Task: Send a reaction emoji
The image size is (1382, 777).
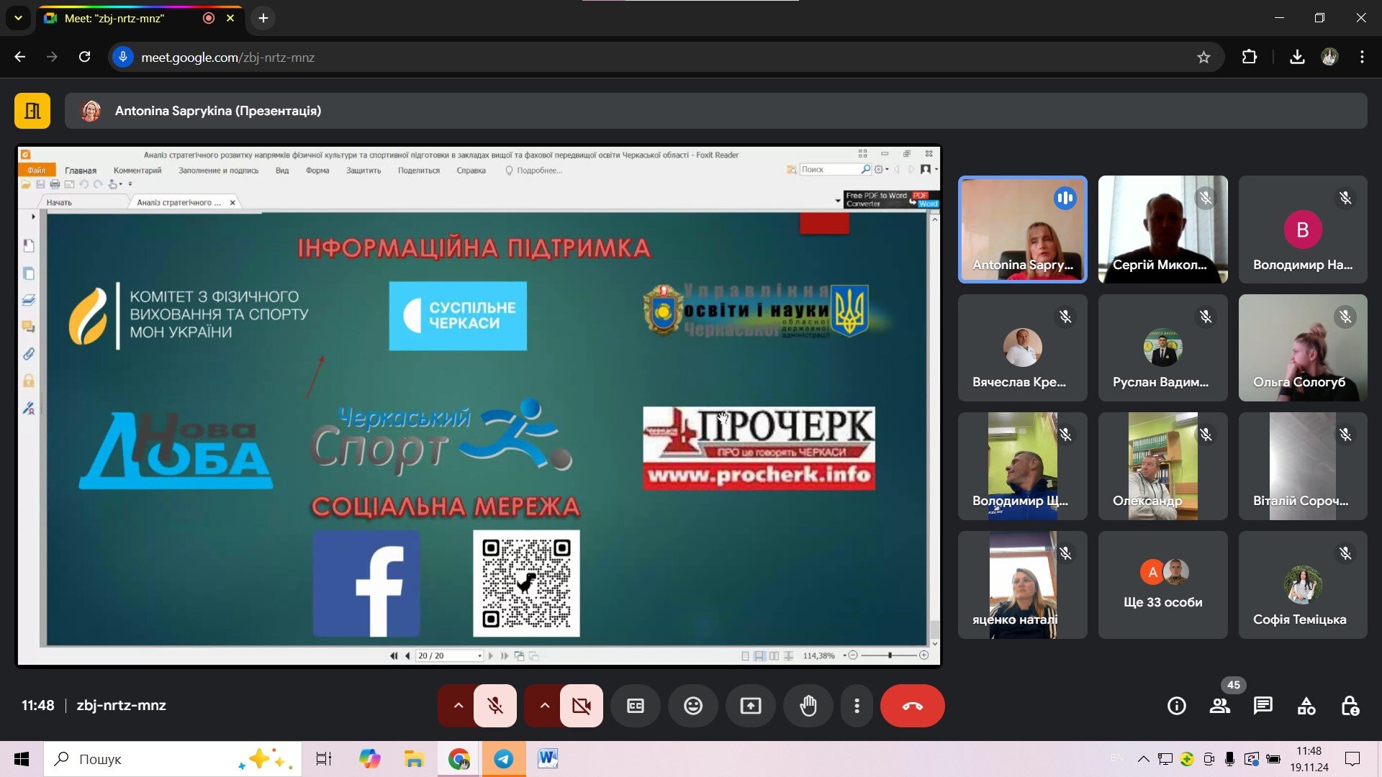Action: pos(693,706)
